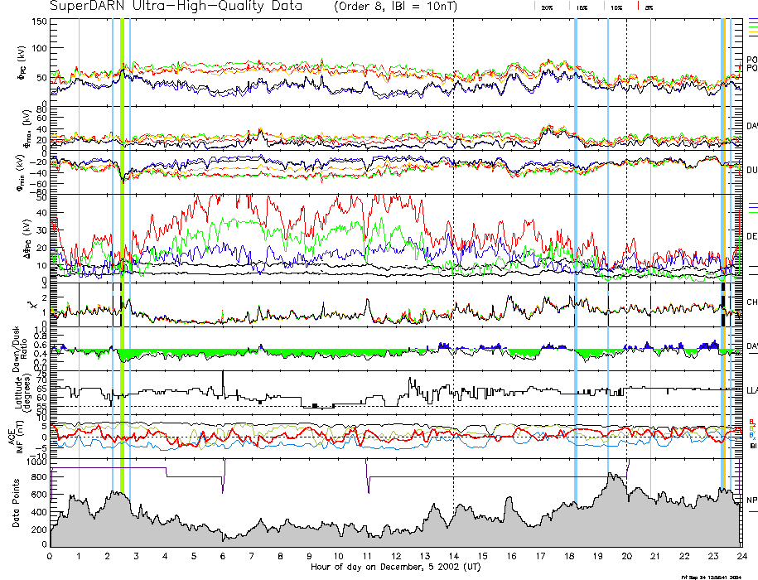Click the '600' tick on the Data Points axis
This screenshot has width=758, height=580.
40,495
